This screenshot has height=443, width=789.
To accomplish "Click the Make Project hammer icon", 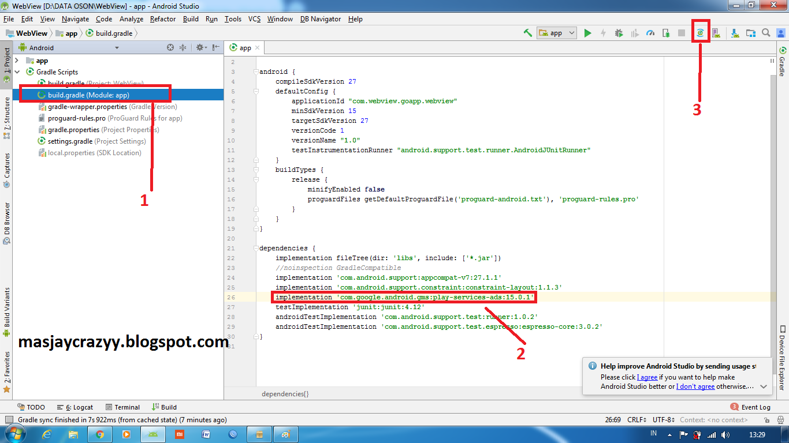I will coord(527,33).
